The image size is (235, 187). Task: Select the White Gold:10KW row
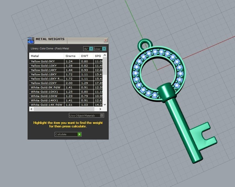(x=66, y=96)
